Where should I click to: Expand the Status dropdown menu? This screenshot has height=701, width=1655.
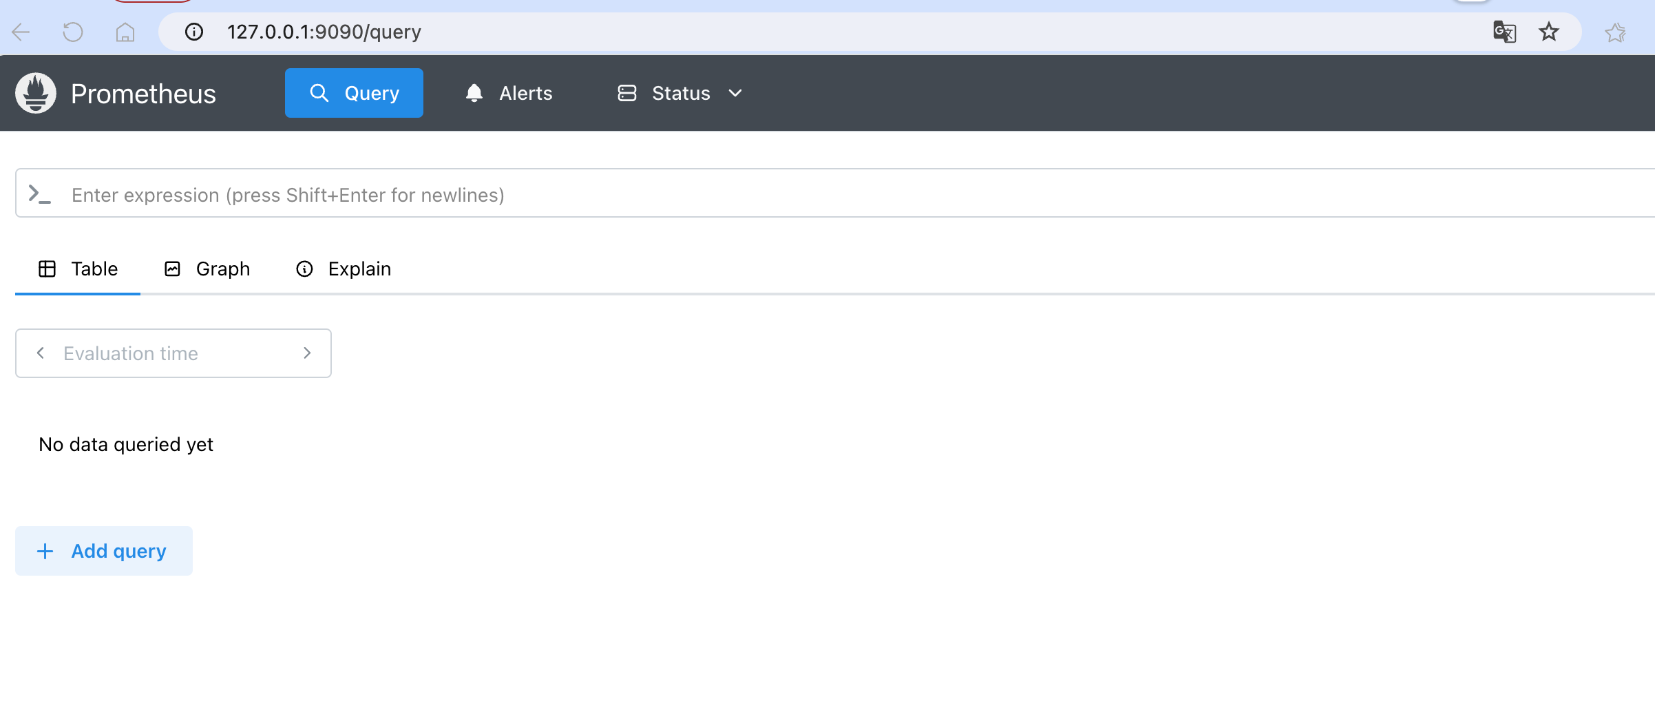tap(680, 93)
